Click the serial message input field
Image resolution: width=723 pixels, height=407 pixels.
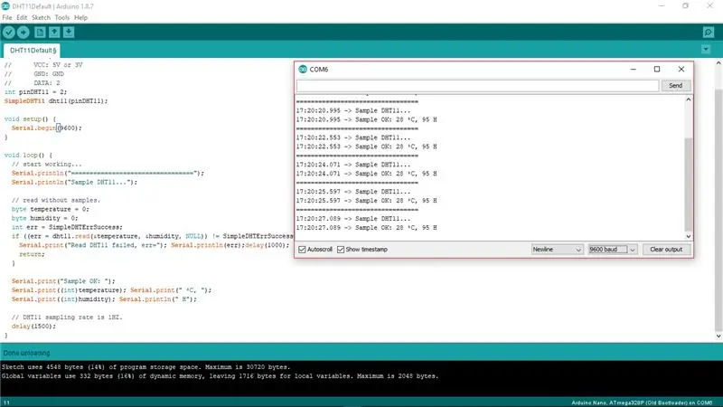477,86
